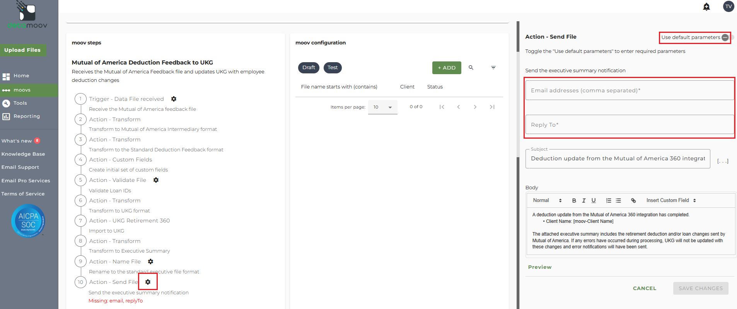
Task: Sort by File name starts with column
Action: (x=339, y=87)
